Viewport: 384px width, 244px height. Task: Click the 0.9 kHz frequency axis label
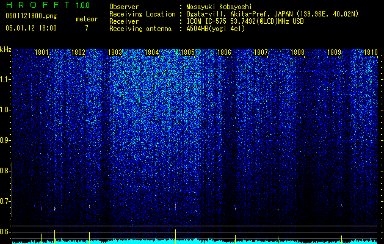point(5,140)
